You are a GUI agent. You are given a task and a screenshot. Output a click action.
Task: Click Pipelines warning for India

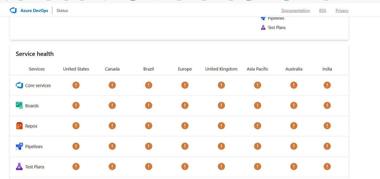click(x=327, y=146)
